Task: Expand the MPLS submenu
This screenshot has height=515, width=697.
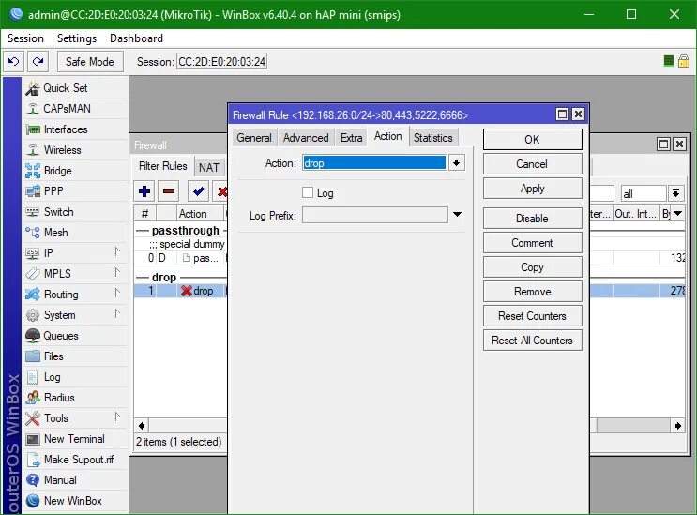Action: coord(117,272)
